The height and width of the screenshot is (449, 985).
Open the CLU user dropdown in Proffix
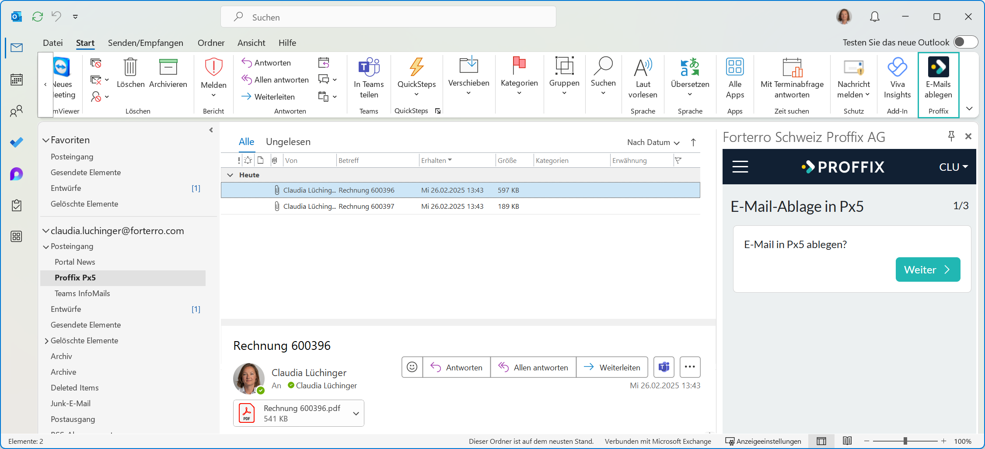point(954,167)
